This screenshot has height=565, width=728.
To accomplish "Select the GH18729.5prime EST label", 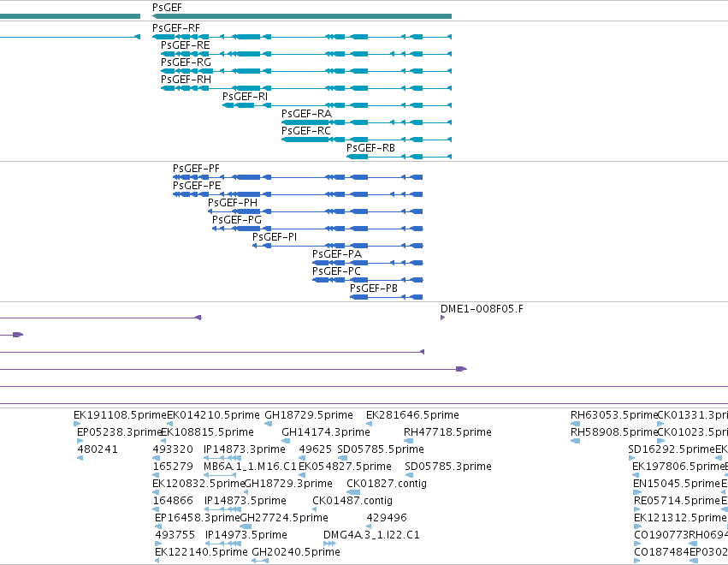I will tap(309, 415).
